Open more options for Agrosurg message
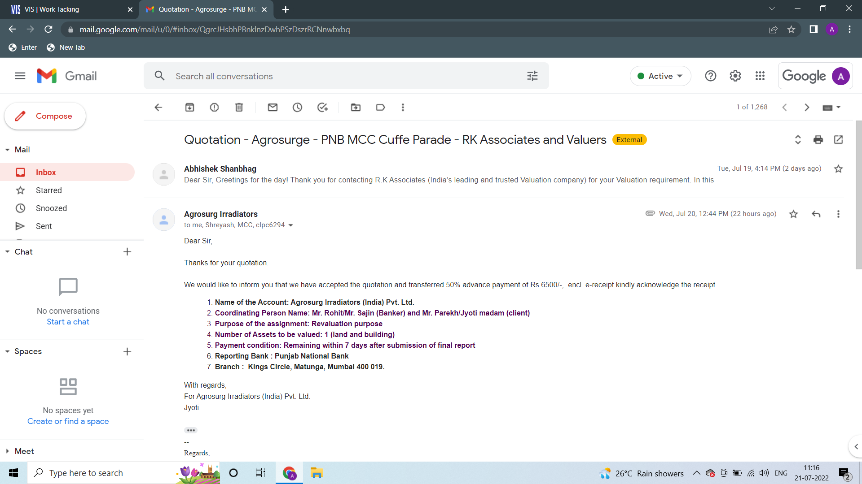Image resolution: width=862 pixels, height=484 pixels. [x=838, y=214]
